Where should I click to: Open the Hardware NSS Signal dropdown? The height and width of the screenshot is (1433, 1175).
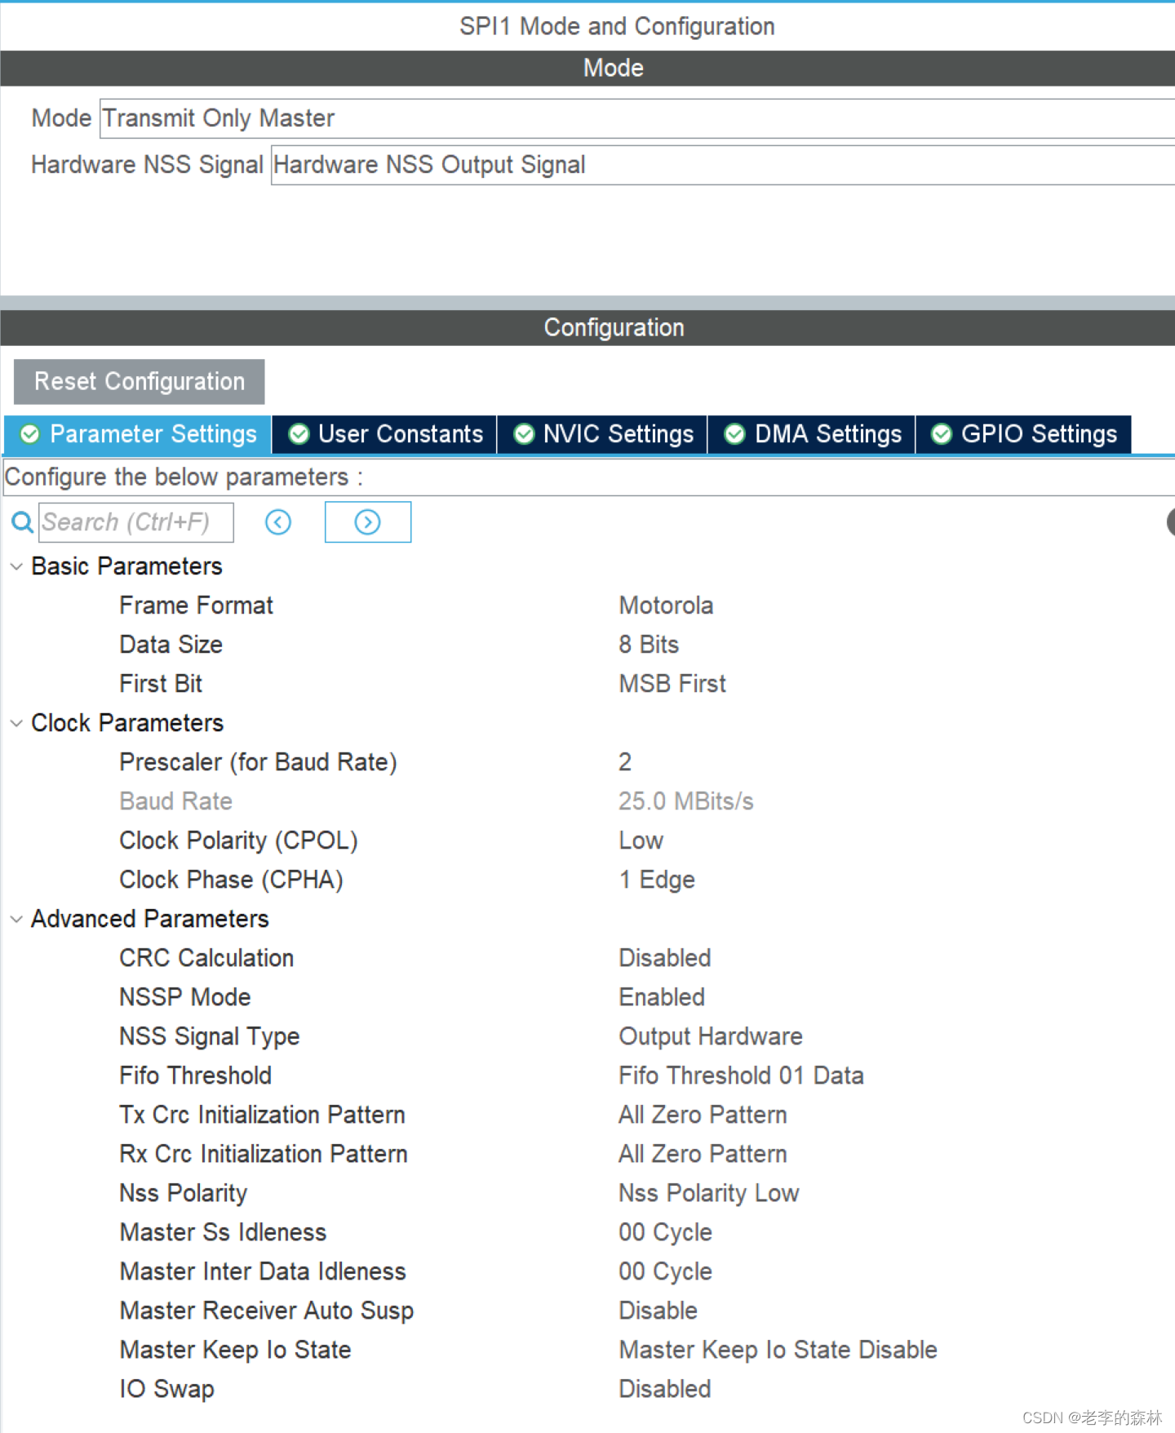[x=723, y=165]
